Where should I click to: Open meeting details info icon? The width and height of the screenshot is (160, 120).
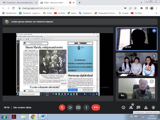coord(124,107)
